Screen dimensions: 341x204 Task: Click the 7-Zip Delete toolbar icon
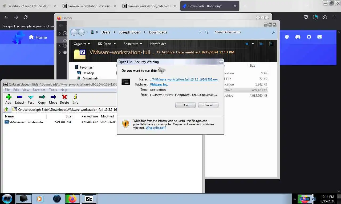point(64,97)
